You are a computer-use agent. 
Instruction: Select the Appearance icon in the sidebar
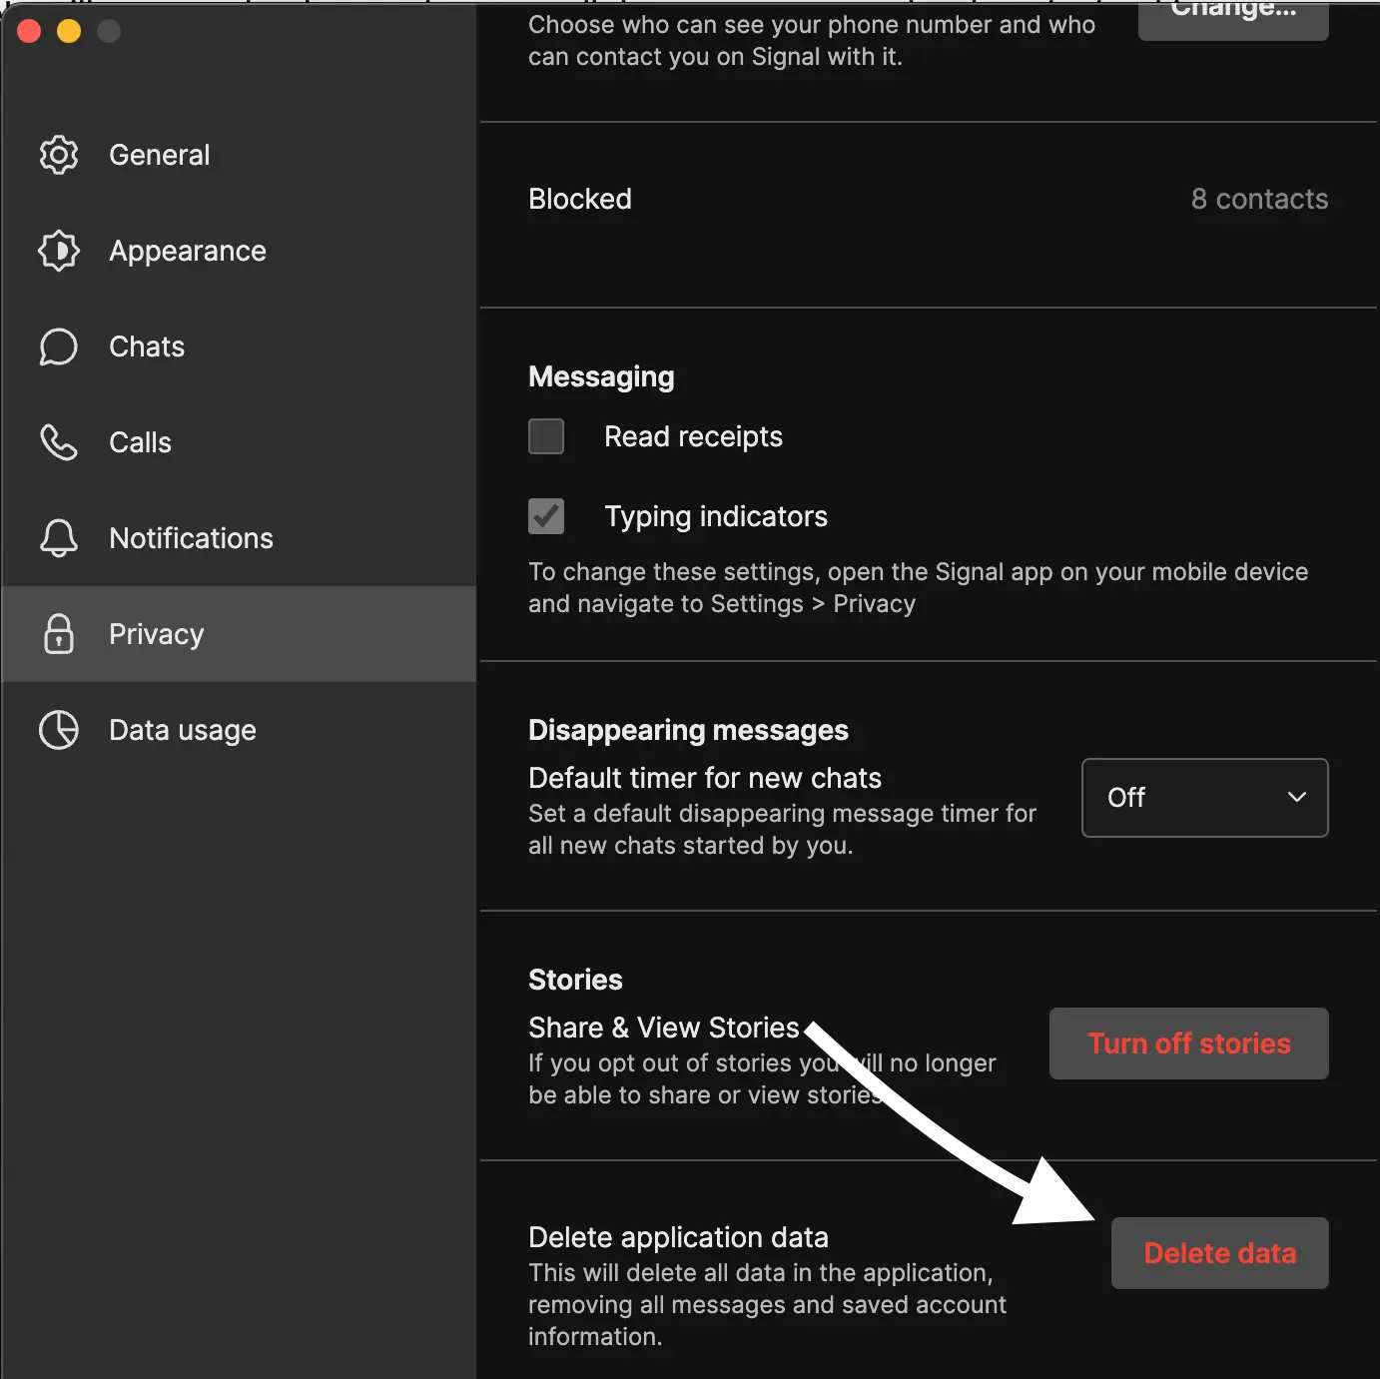(x=58, y=251)
